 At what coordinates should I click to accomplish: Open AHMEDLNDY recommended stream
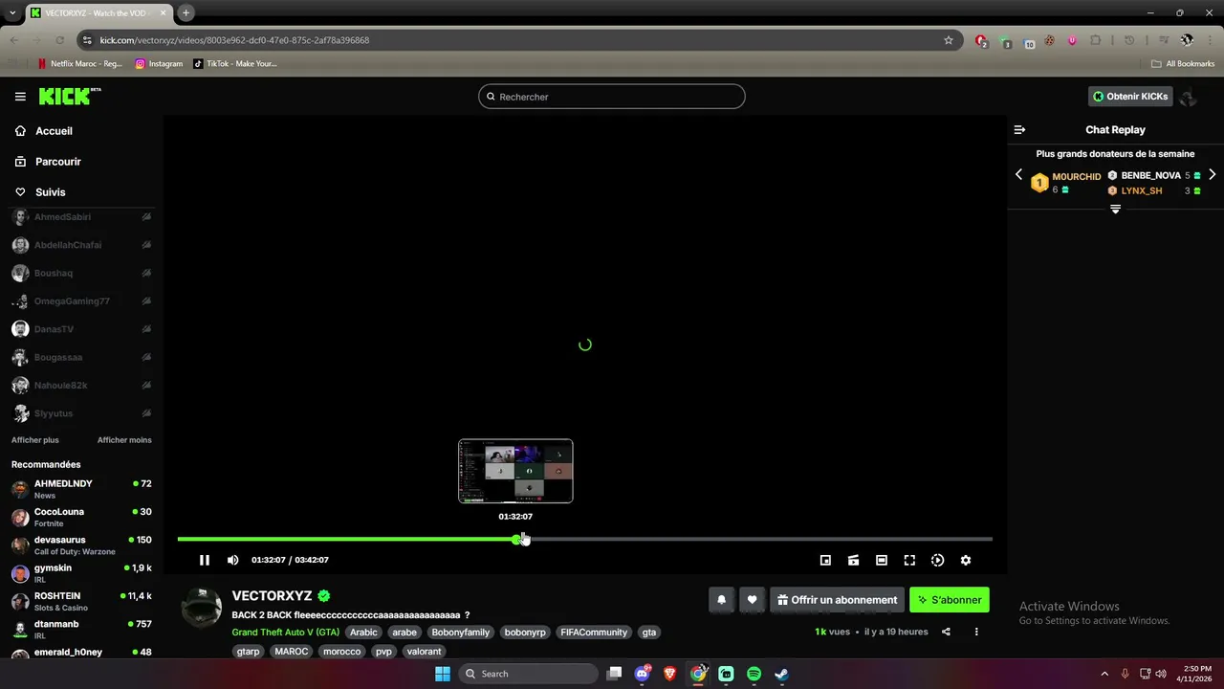[x=81, y=489]
